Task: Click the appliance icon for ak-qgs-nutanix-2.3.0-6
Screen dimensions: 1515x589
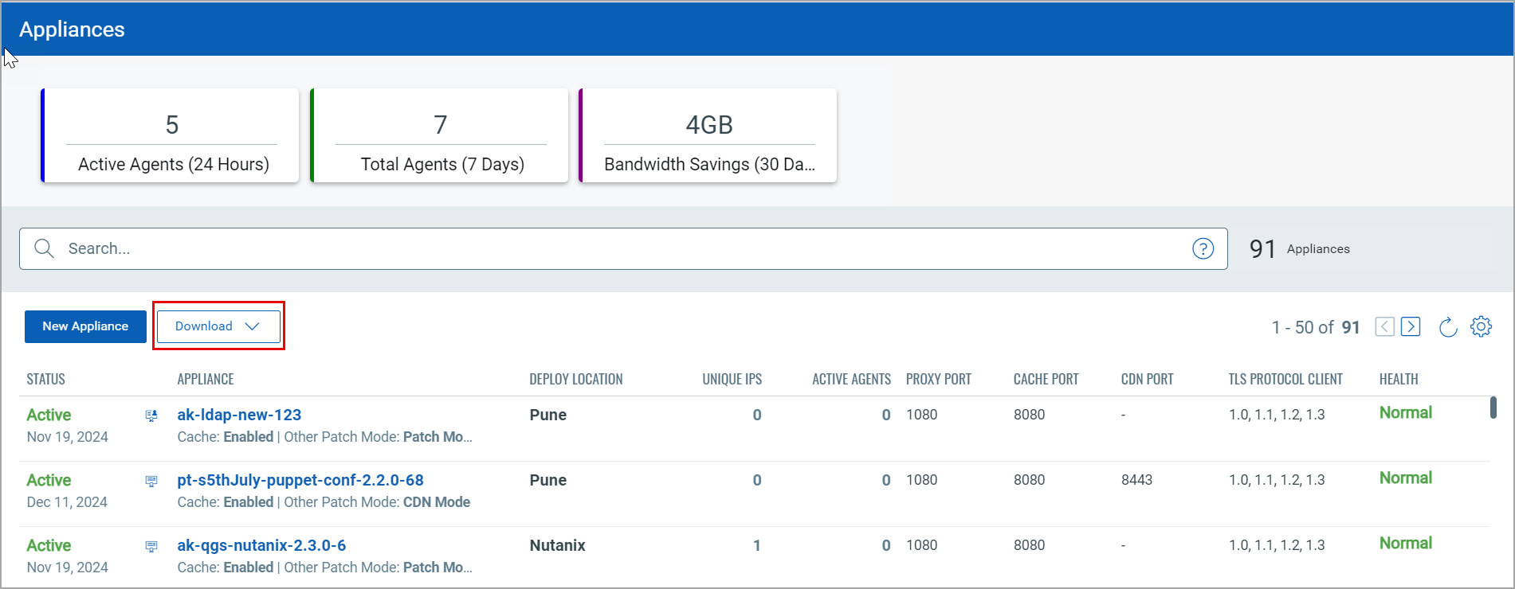Action: [x=151, y=546]
